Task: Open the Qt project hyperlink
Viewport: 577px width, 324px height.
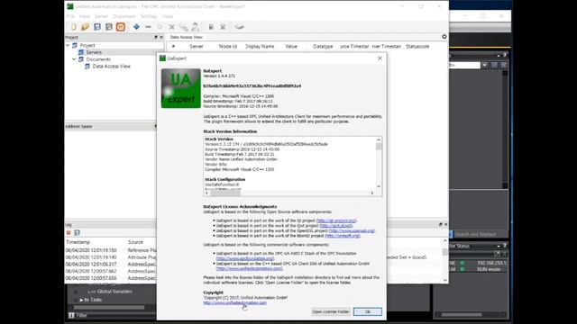Action: tap(336, 220)
